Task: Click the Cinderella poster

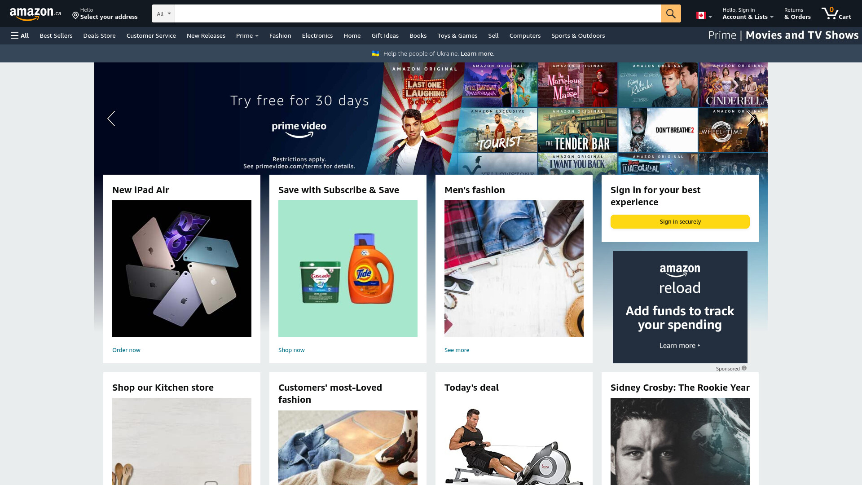Action: pyautogui.click(x=733, y=84)
